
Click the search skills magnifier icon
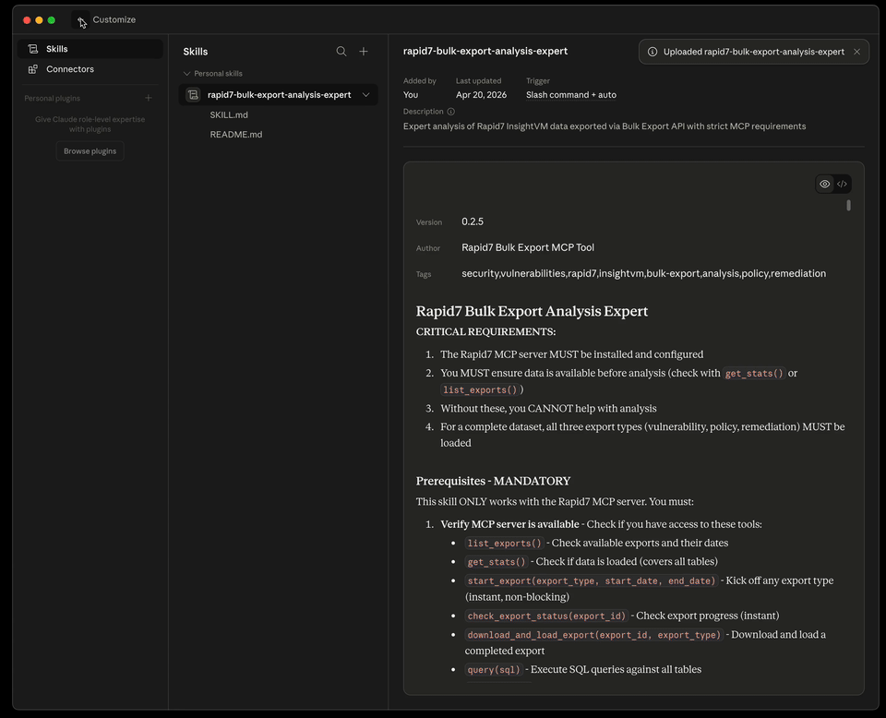(341, 52)
